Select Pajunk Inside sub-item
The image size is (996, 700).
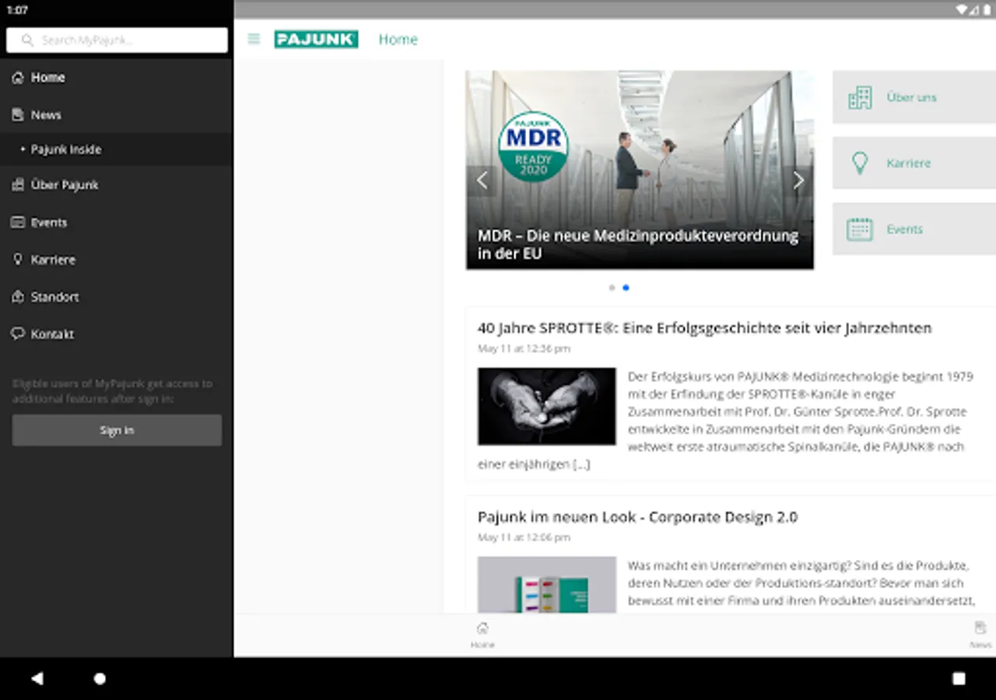coord(117,149)
